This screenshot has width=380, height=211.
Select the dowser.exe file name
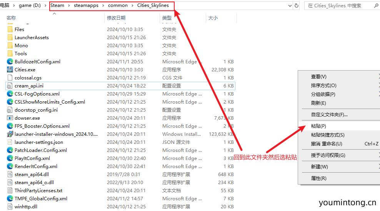27,118
